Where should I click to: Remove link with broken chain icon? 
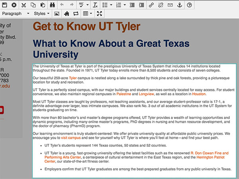pyautogui.click(x=161, y=5)
